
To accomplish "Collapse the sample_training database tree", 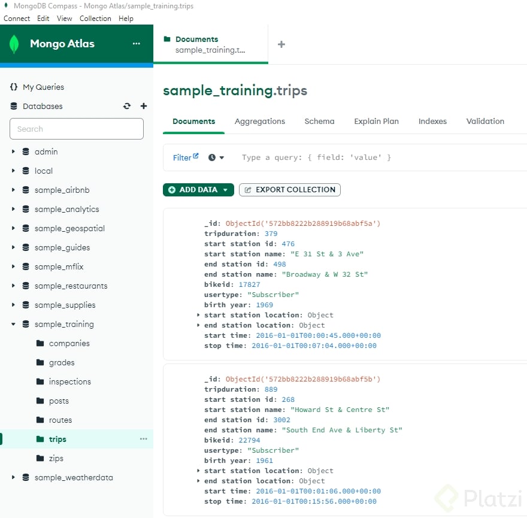I will coord(13,324).
